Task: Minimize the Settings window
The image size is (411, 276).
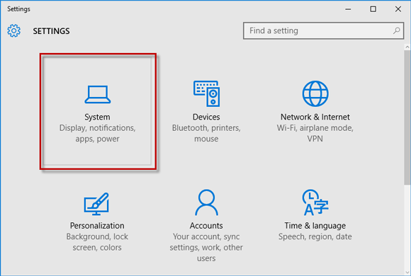Action: click(x=348, y=9)
